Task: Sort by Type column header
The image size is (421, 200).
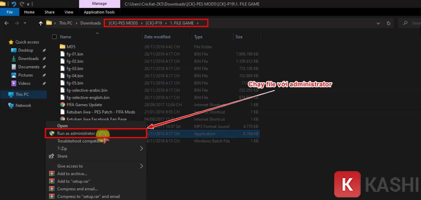Action: click(198, 37)
